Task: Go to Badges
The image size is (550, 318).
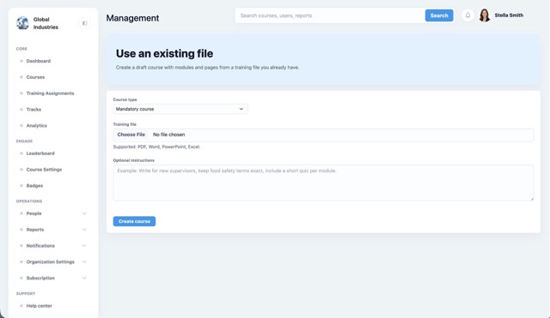Action: [x=34, y=186]
